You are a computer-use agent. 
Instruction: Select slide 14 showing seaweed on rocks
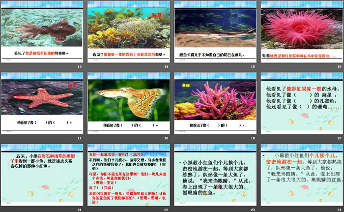(x=129, y=32)
